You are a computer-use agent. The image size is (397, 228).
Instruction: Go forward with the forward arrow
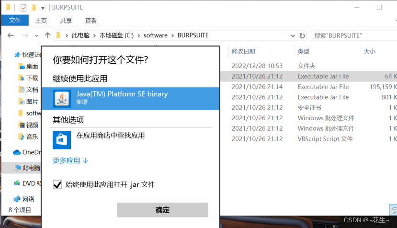[25, 35]
